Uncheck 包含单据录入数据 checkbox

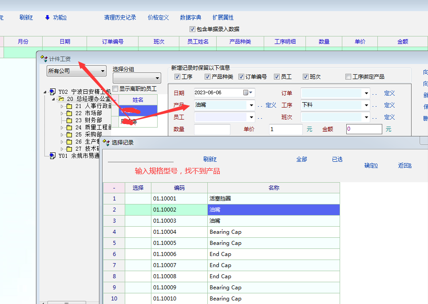click(x=192, y=29)
